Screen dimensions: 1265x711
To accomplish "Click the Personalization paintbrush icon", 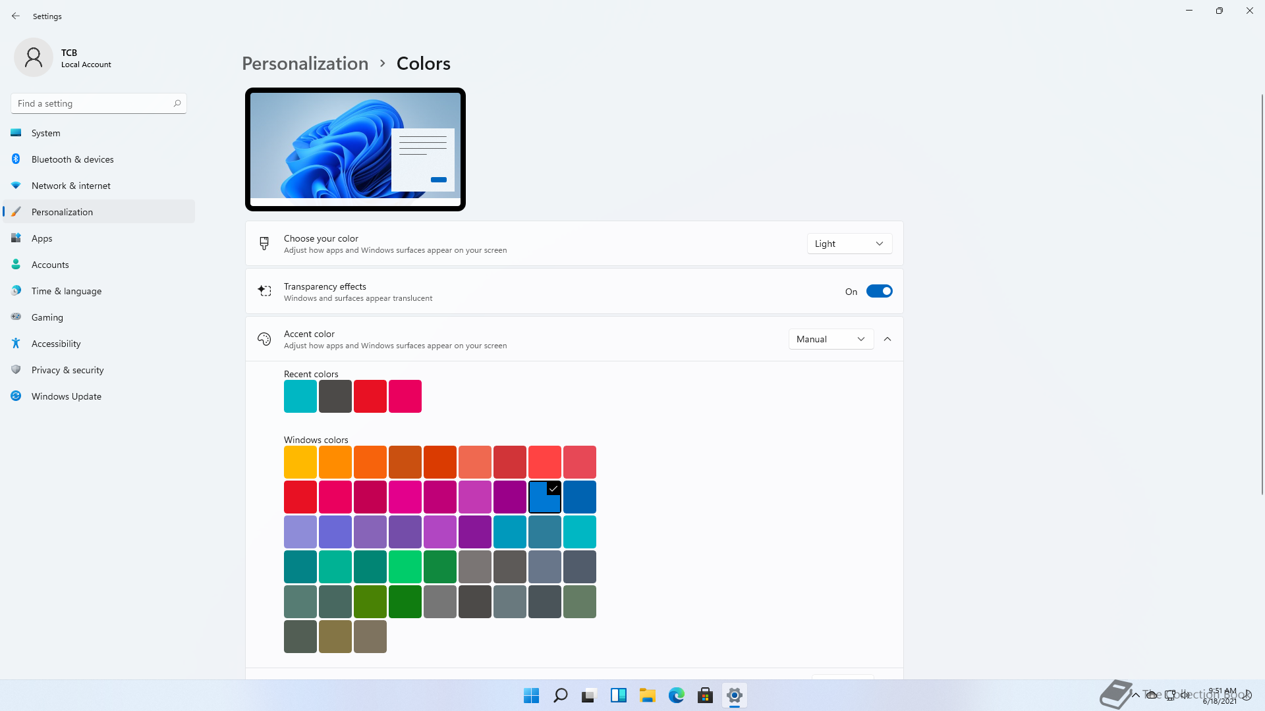I will click(x=16, y=212).
